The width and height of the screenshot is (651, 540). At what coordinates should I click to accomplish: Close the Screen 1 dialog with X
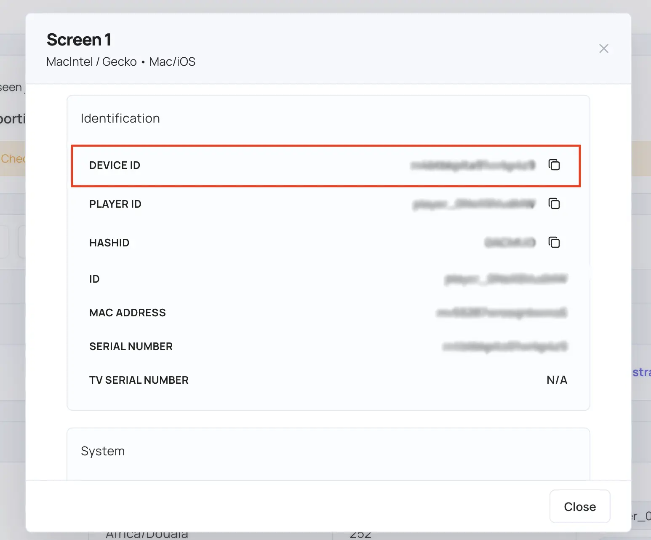(604, 48)
